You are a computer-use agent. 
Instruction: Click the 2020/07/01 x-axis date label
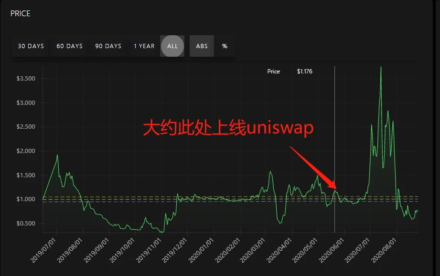click(x=357, y=250)
